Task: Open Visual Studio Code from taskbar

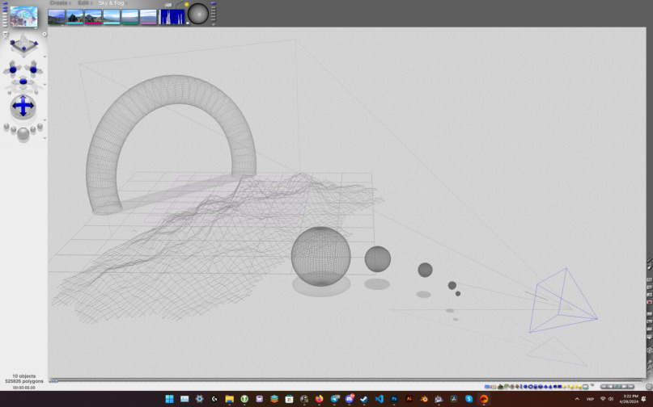Action: (379, 399)
